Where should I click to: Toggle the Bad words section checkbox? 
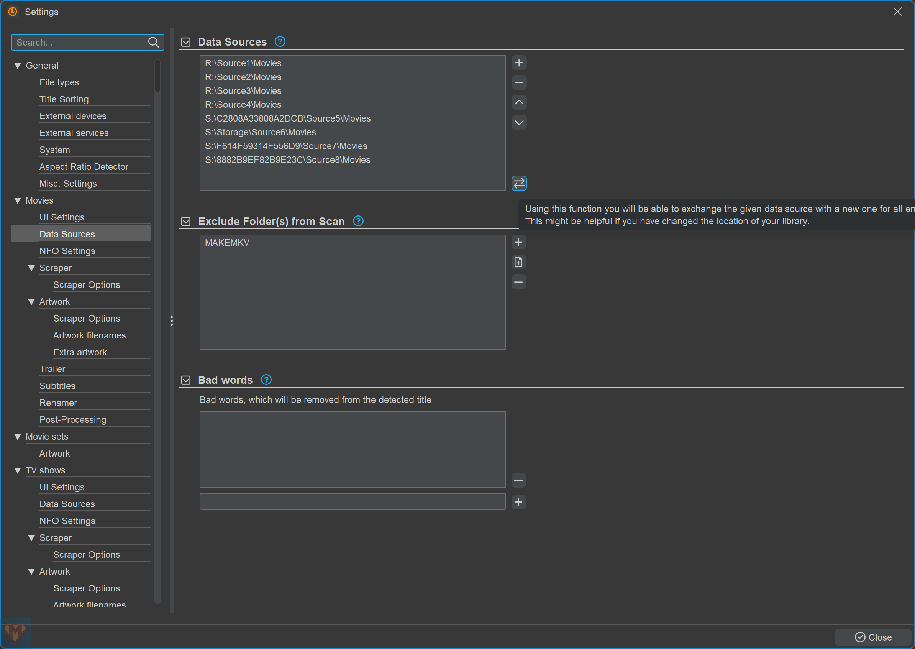(x=186, y=380)
